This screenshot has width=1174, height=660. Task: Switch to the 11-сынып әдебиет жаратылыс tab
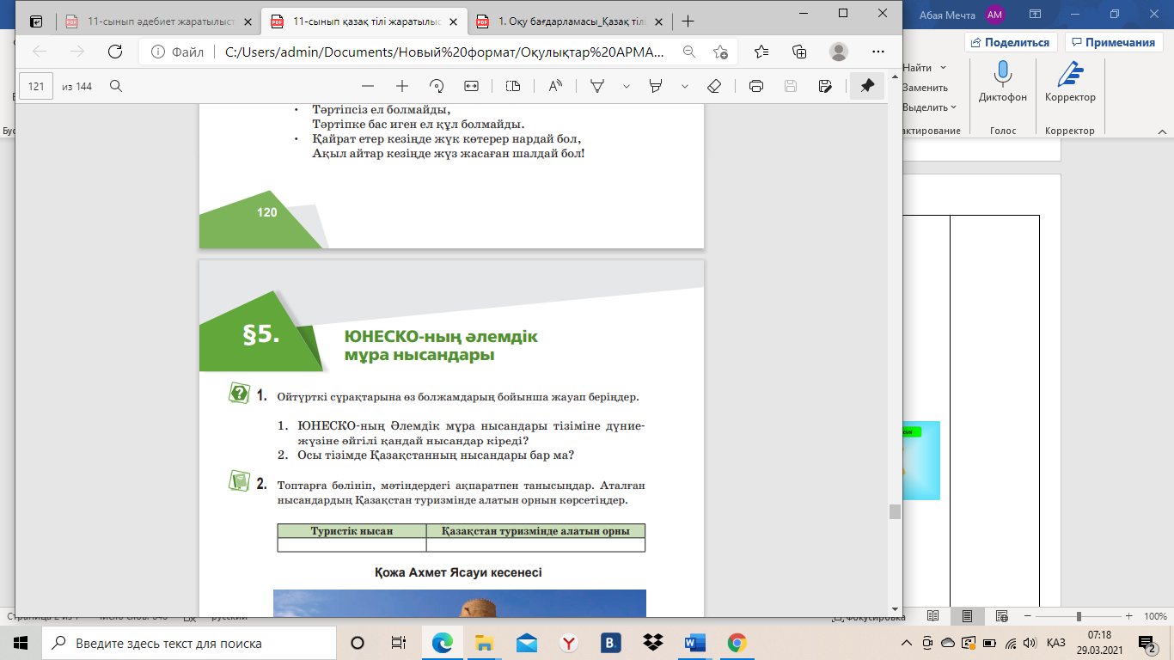tap(160, 21)
